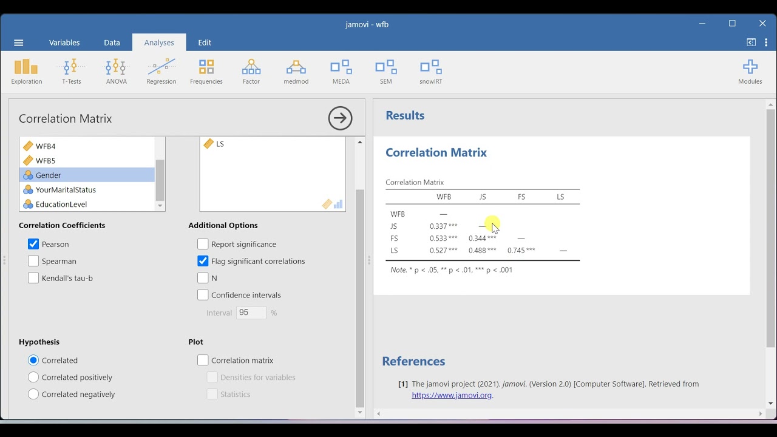The width and height of the screenshot is (777, 437).
Task: Minimize the jamovi window
Action: 702,24
